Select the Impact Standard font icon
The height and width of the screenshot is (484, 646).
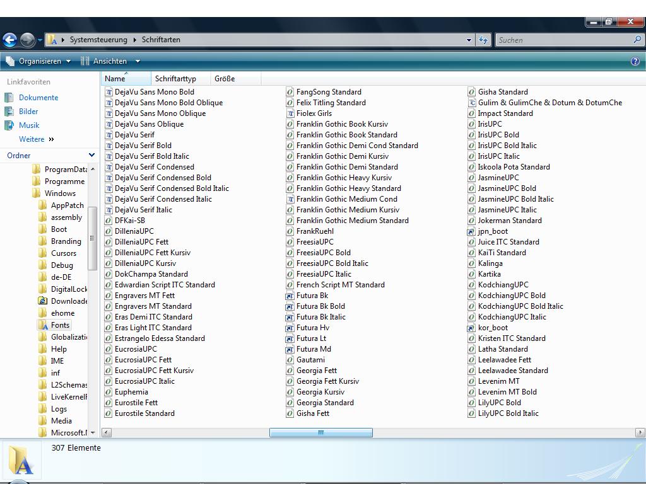472,113
